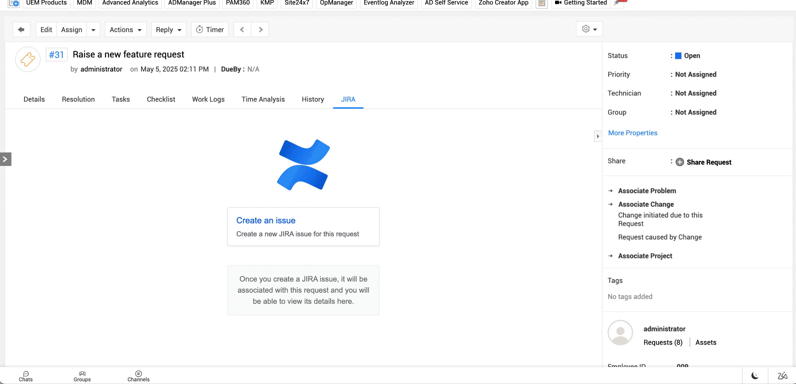Expand the left sidebar chevron
Screen dimensions: 796x384
coord(5,159)
